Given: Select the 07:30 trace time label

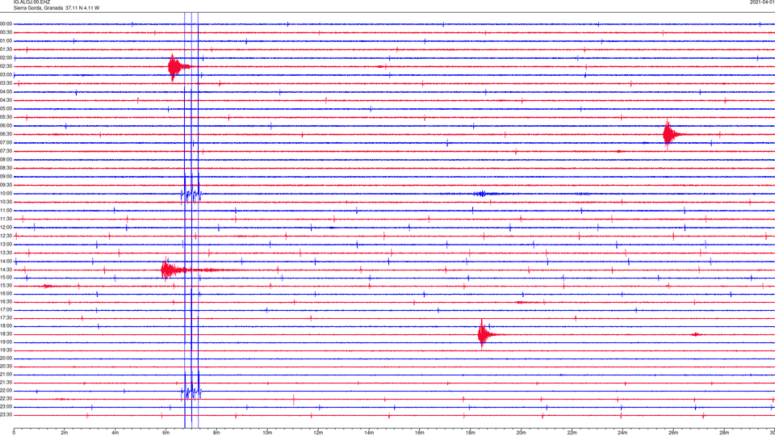Looking at the screenshot, I should (x=6, y=151).
